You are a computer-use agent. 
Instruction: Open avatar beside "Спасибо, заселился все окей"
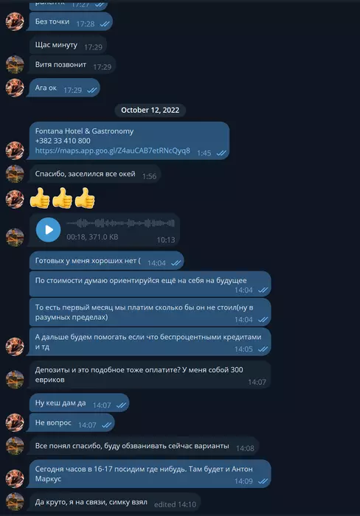[15, 174]
